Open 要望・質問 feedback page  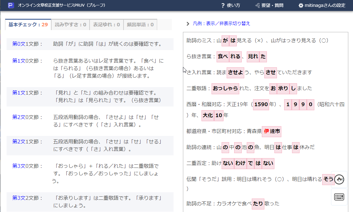pyautogui.click(x=269, y=5)
